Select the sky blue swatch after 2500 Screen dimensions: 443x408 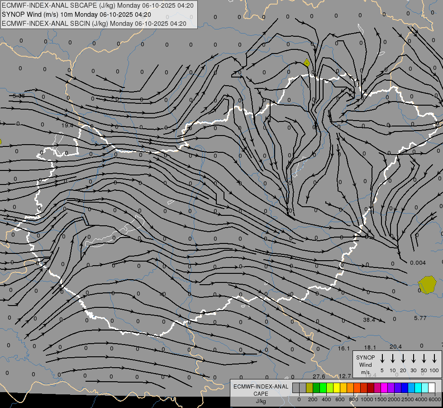coord(411,388)
